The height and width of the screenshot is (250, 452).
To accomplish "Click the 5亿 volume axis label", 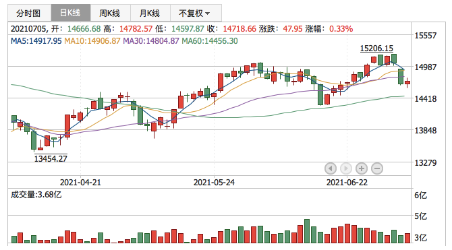I will tap(420, 216).
